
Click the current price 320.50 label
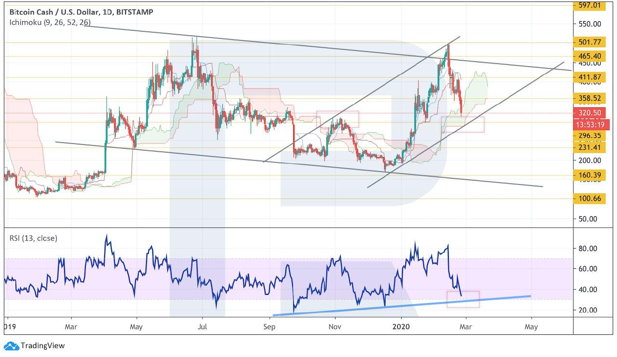589,114
